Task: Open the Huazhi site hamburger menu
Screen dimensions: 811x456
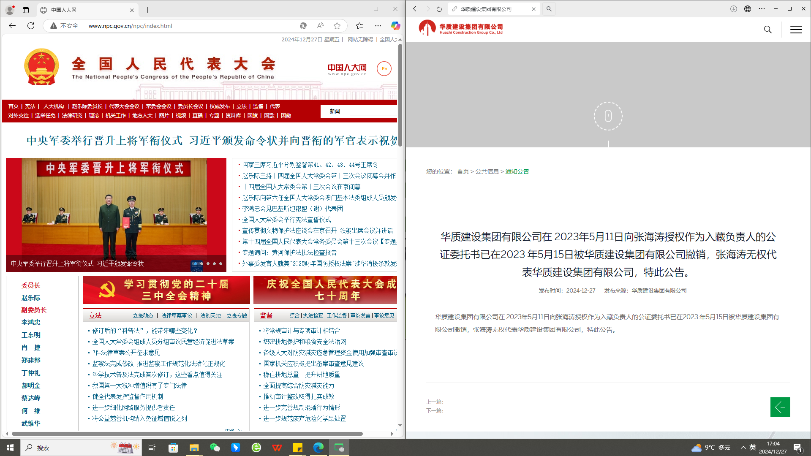Action: pos(796,30)
